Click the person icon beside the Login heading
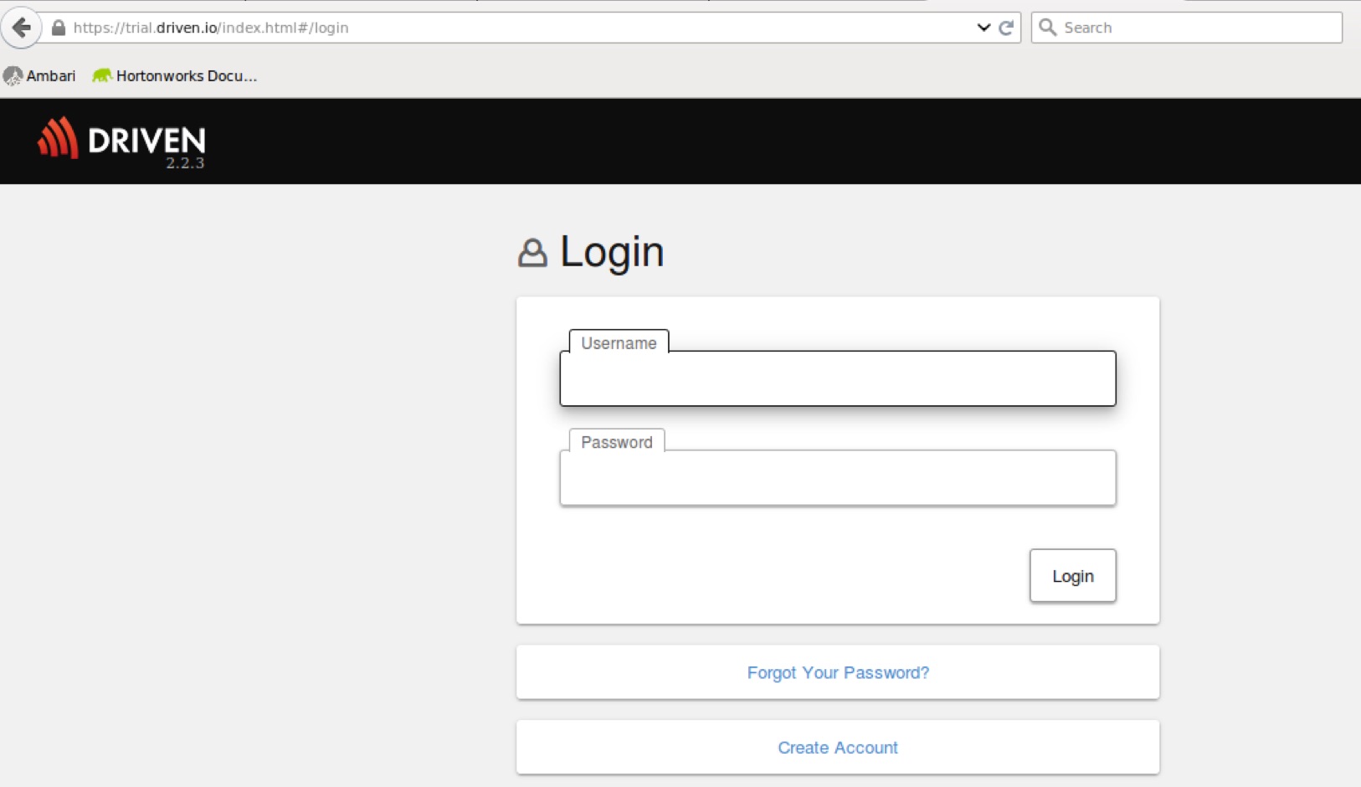1361x787 pixels. click(533, 252)
